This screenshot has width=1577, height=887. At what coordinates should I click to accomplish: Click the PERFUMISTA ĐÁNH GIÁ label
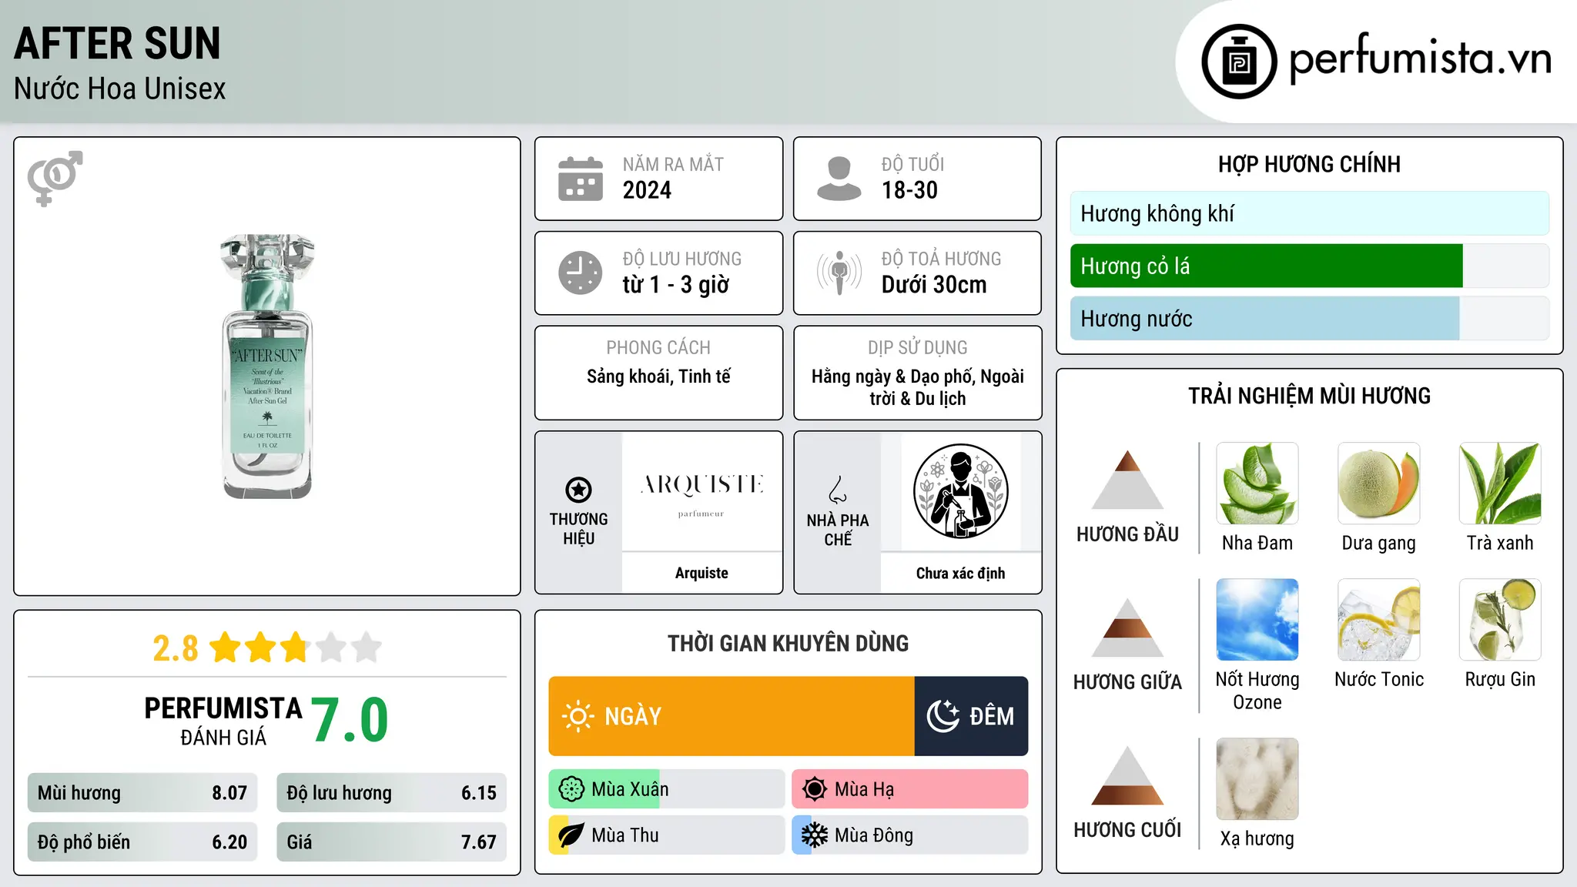(x=223, y=721)
